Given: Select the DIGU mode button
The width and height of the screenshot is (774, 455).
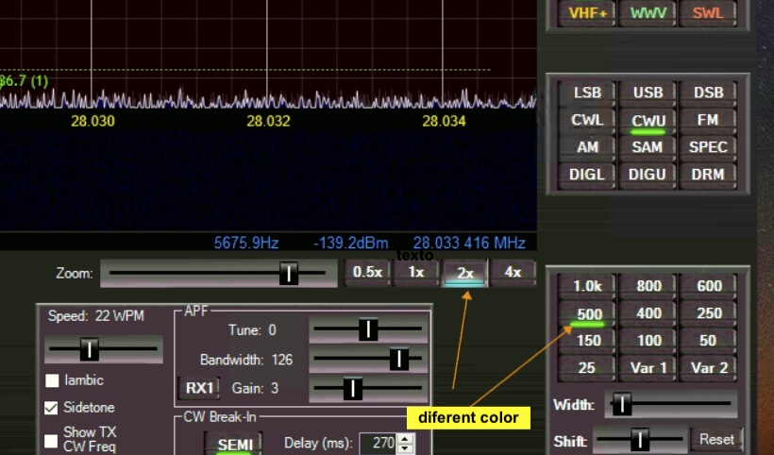Looking at the screenshot, I should pos(648,175).
